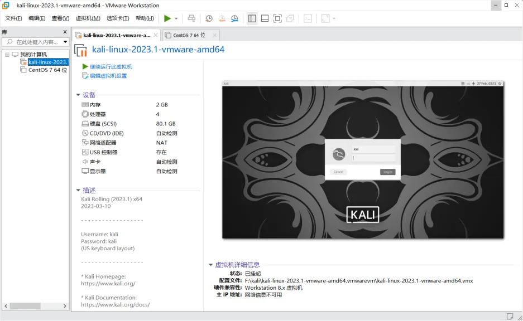Image resolution: width=523 pixels, height=321 pixels.
Task: Click the library search input field
Action: tap(33, 41)
